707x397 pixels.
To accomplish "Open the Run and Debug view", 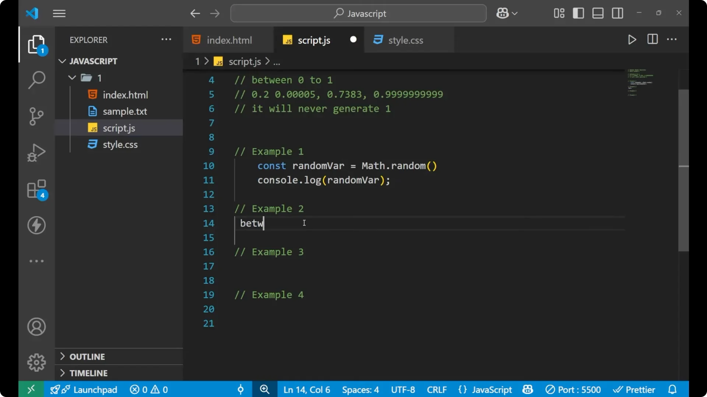I will tap(36, 153).
